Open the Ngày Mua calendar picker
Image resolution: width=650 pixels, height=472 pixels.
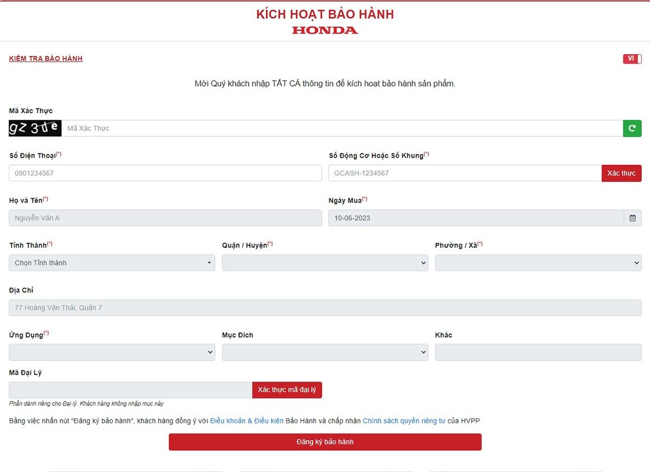pos(632,218)
